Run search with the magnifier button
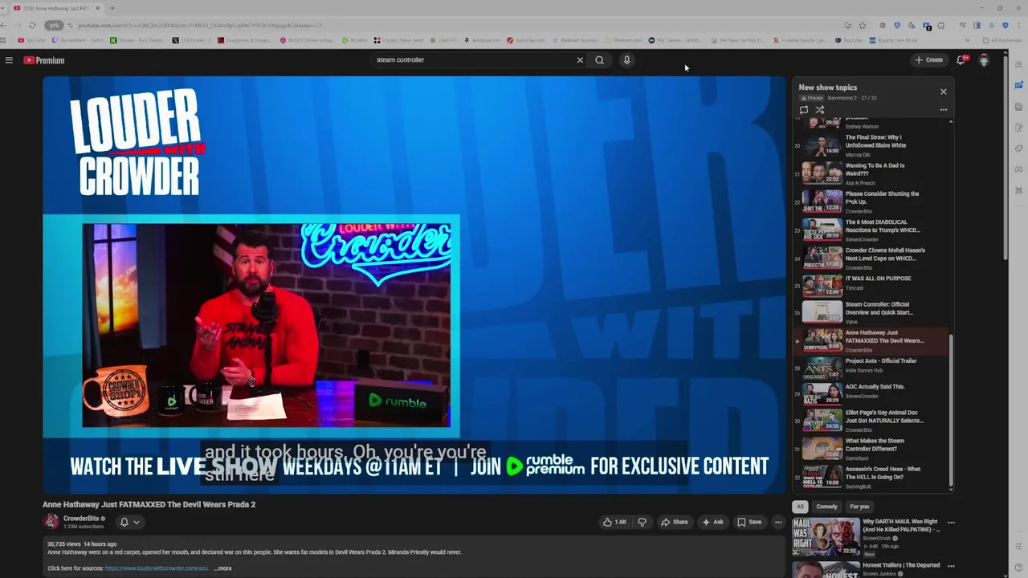Viewport: 1028px width, 578px height. point(599,60)
